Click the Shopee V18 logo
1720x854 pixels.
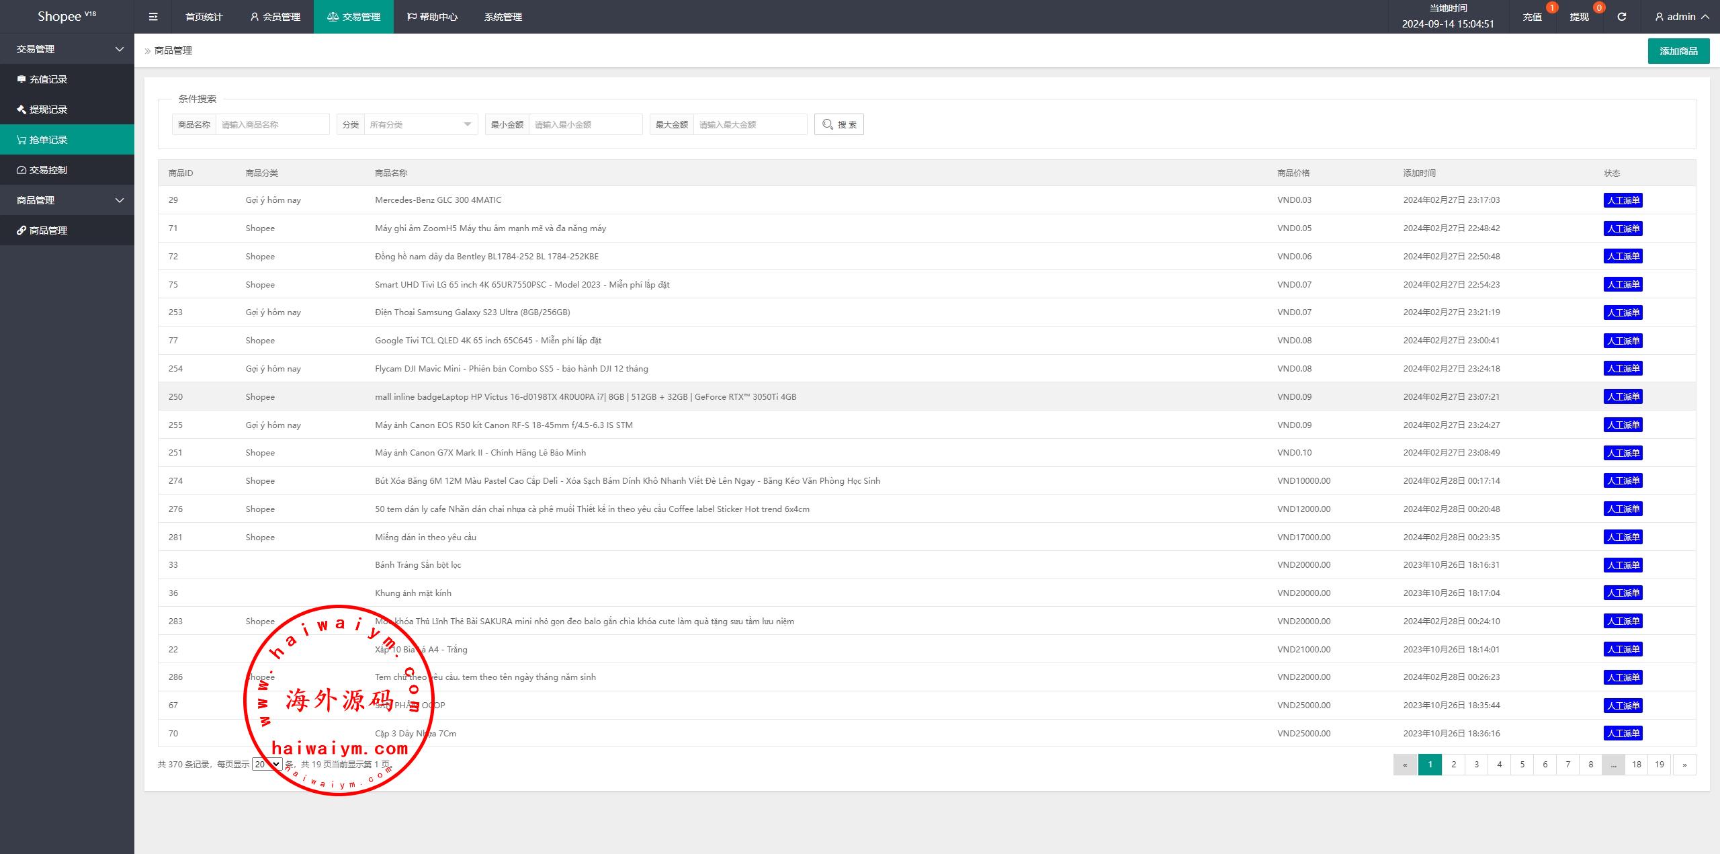coord(67,17)
